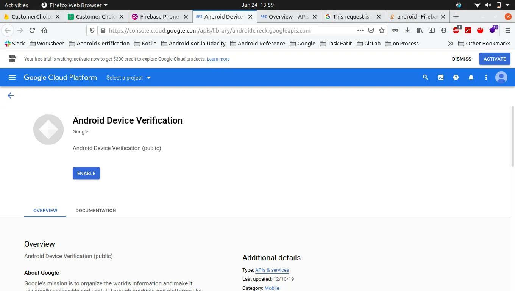Screen dimensions: 515x291
Task: Open the clock and calendar in top bar
Action: pos(257,5)
